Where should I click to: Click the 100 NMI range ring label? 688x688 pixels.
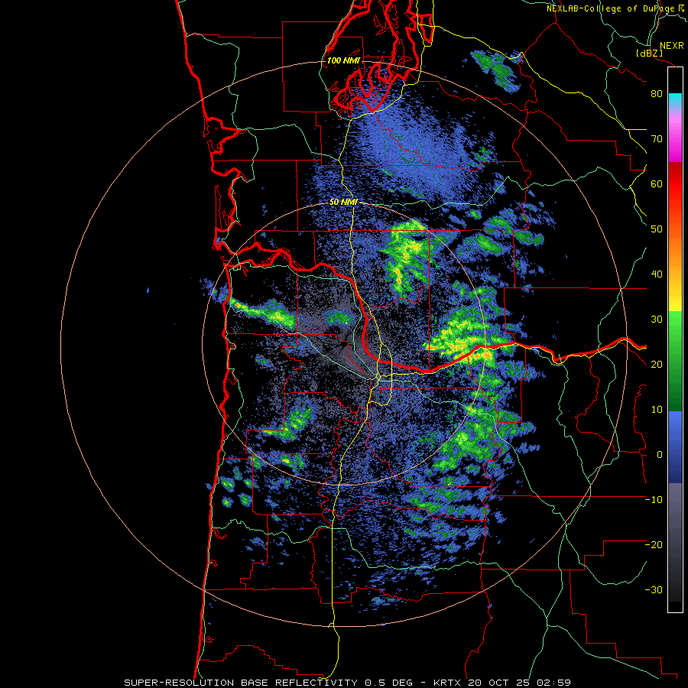(x=343, y=60)
